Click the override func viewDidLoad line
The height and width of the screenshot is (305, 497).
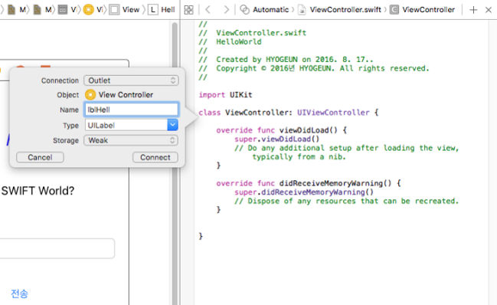click(282, 130)
